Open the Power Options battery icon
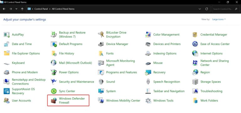This screenshot has height=113, width=241. tap(54, 72)
